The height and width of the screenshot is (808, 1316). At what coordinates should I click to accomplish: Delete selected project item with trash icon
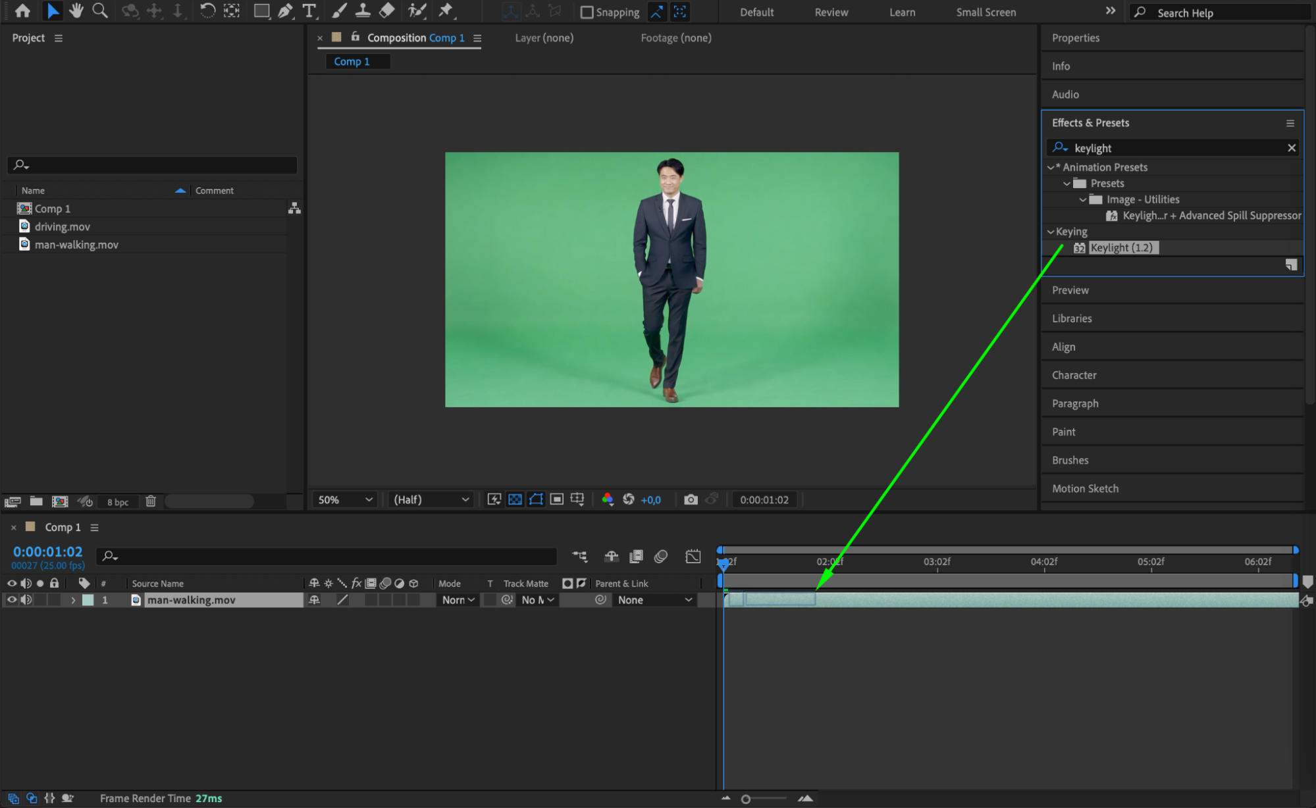click(x=151, y=501)
